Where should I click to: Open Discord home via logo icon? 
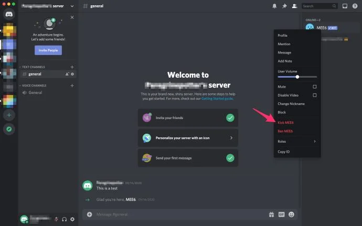[9, 14]
